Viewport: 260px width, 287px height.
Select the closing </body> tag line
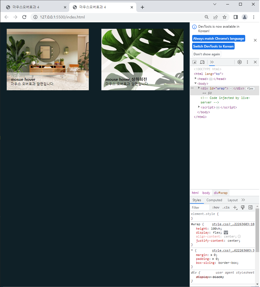pyautogui.click(x=204, y=112)
